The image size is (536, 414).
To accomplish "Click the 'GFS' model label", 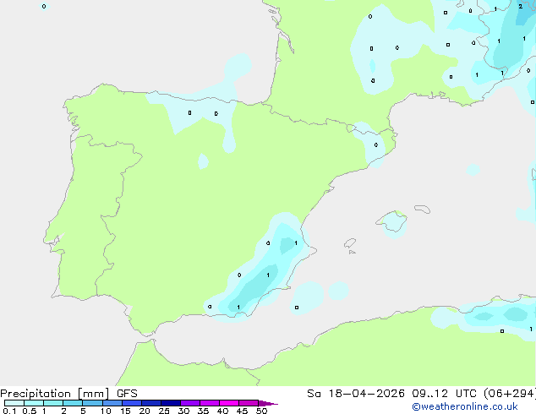I will tap(127, 394).
